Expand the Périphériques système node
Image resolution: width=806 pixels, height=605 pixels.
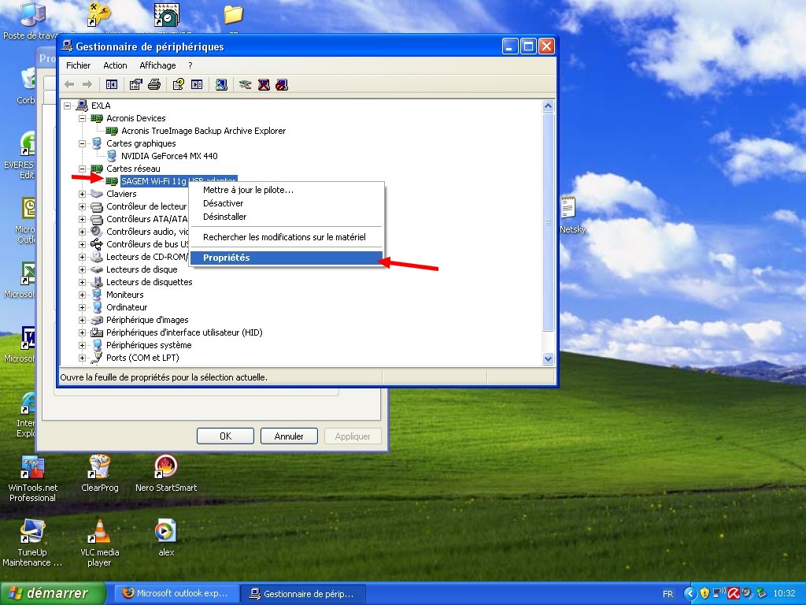82,345
